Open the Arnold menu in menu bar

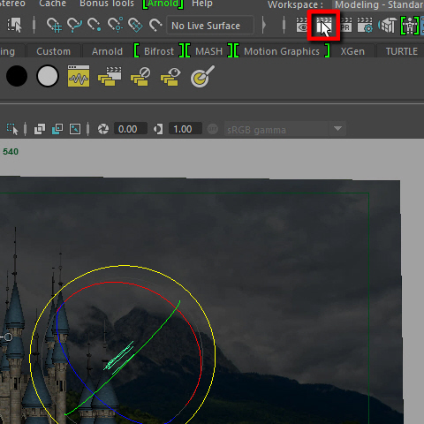coord(163,4)
